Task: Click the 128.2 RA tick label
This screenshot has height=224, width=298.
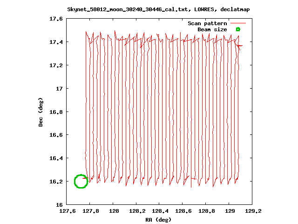Action: pos(137,211)
